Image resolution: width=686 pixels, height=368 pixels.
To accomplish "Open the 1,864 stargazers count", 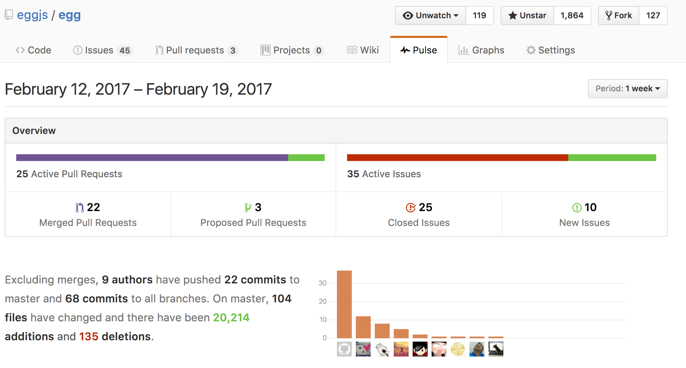I will (x=572, y=16).
